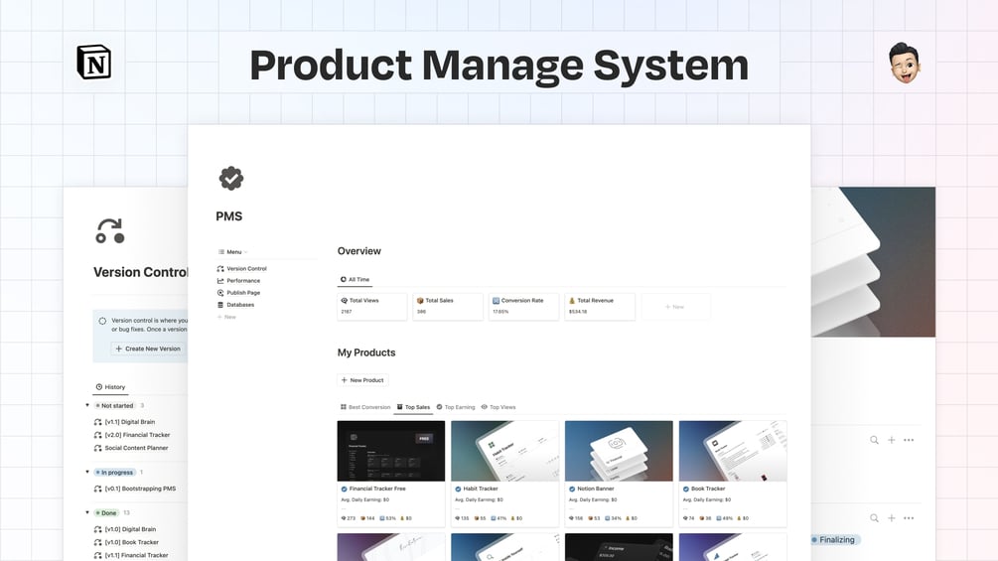Collapse the Done group triangle

point(87,512)
